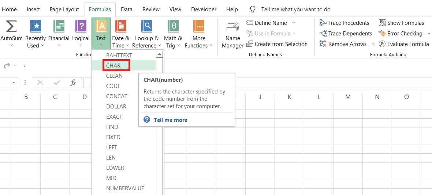The width and height of the screenshot is (432, 195).
Task: Switch to the Page Layout tab
Action: (64, 9)
